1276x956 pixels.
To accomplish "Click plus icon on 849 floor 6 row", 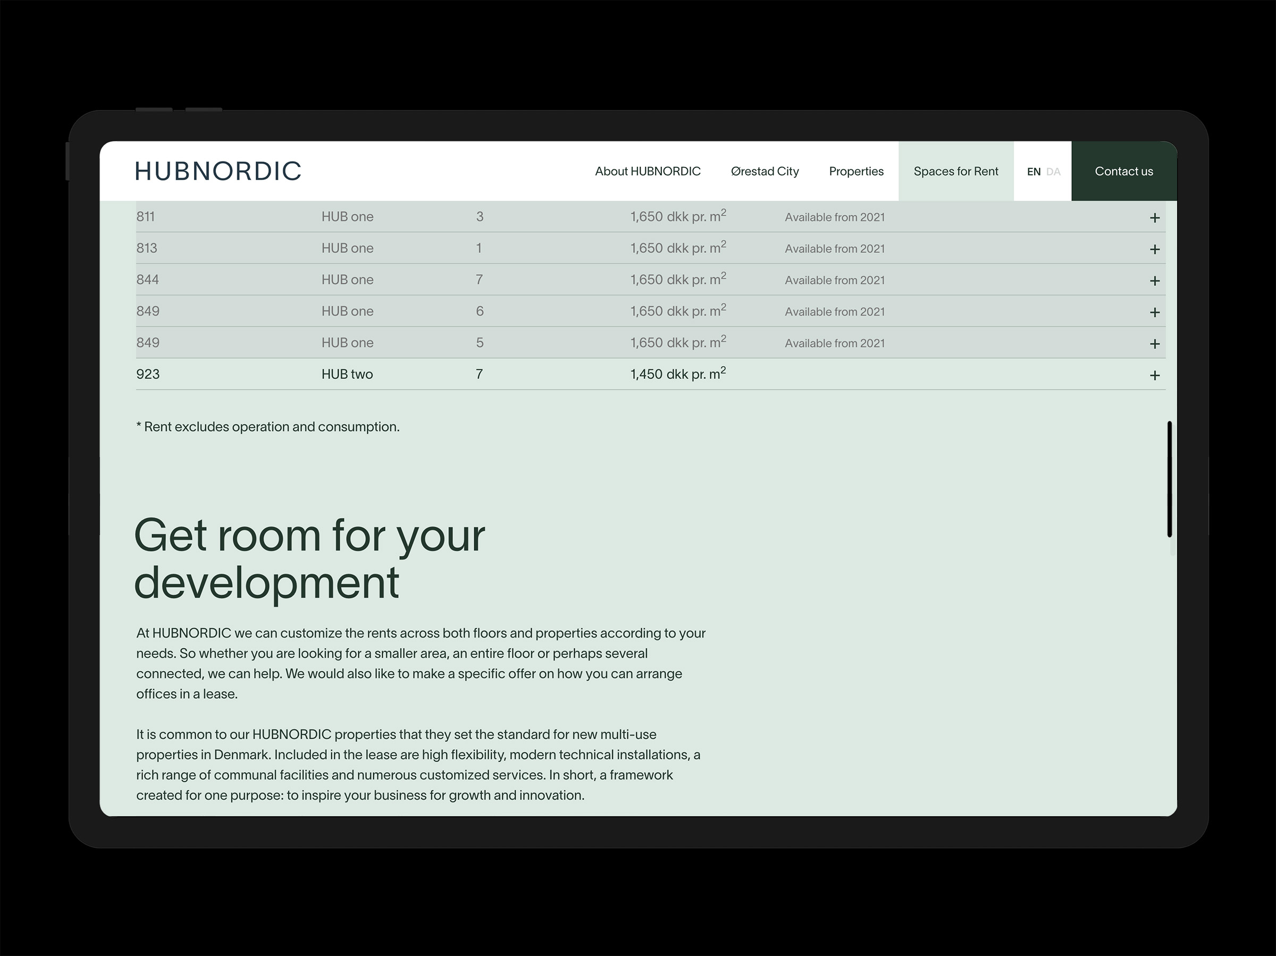I will coord(1154,312).
